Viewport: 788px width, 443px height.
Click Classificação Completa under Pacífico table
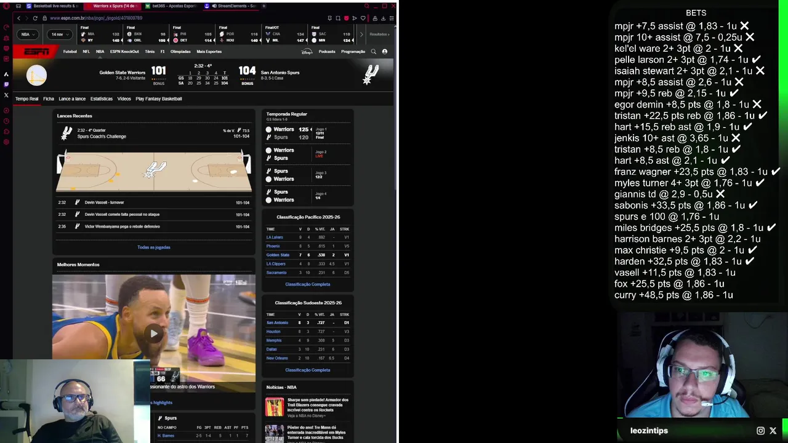pyautogui.click(x=308, y=284)
